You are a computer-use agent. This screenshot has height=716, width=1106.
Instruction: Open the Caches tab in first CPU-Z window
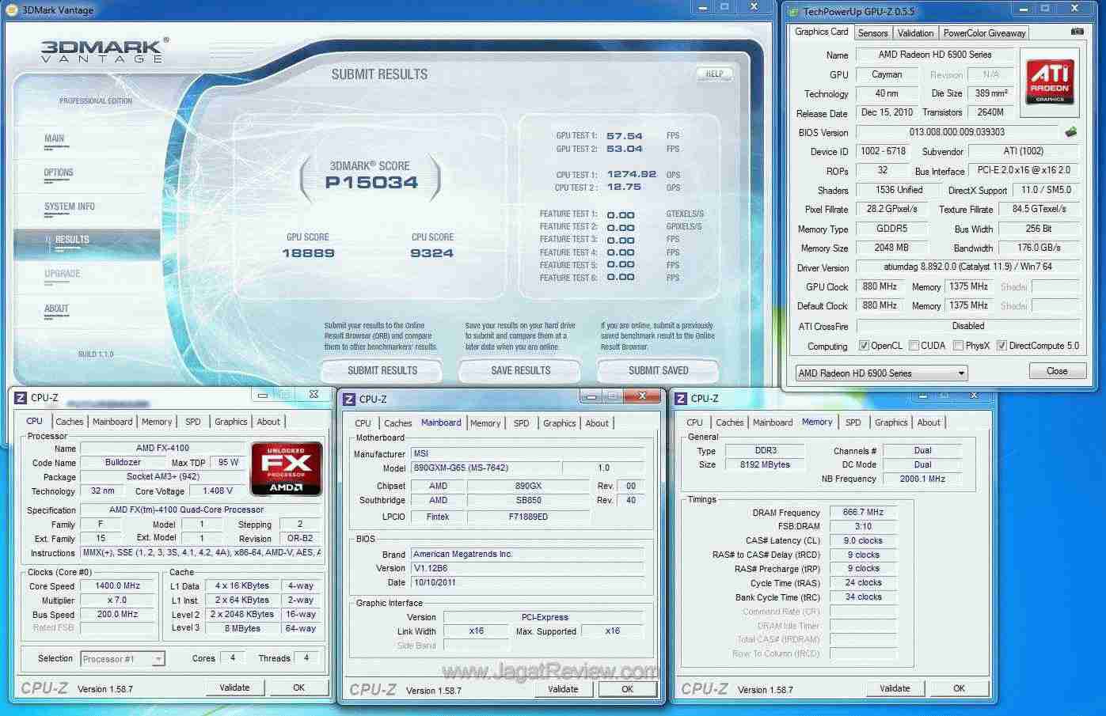tap(70, 422)
